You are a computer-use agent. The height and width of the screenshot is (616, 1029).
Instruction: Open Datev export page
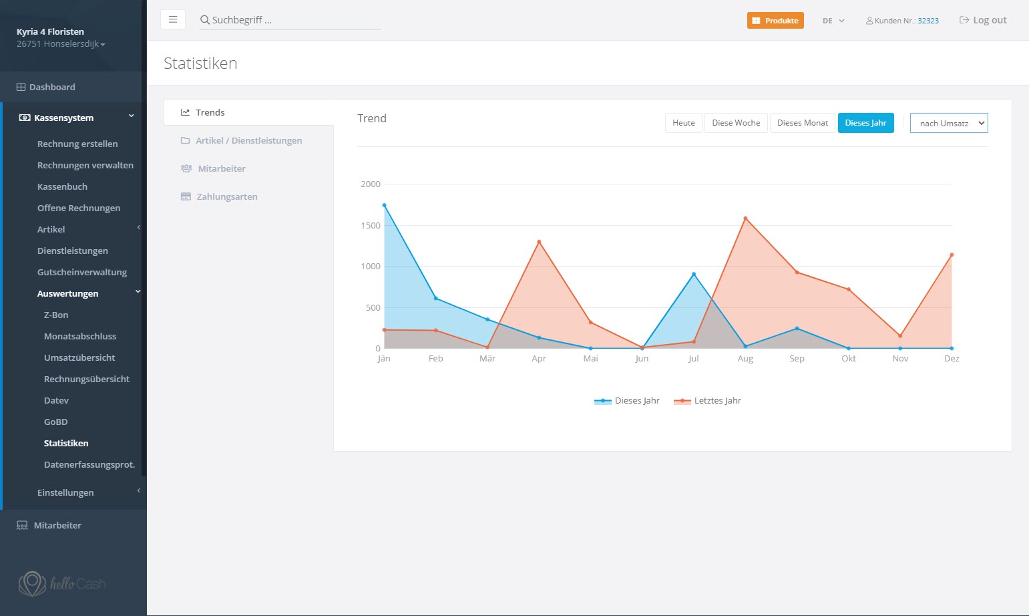click(x=56, y=400)
